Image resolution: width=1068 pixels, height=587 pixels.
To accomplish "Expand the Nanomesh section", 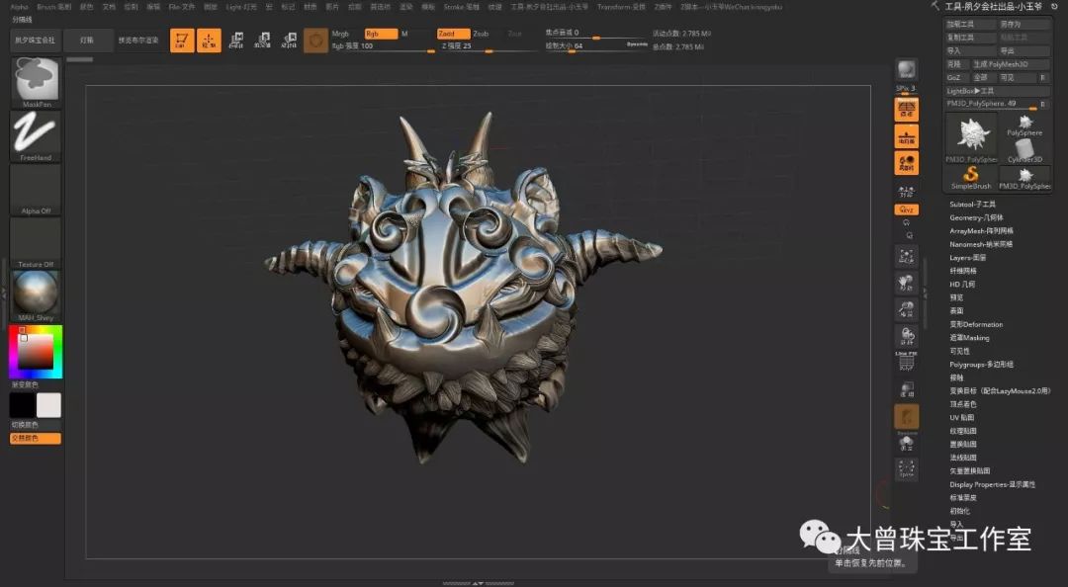I will [x=981, y=244].
